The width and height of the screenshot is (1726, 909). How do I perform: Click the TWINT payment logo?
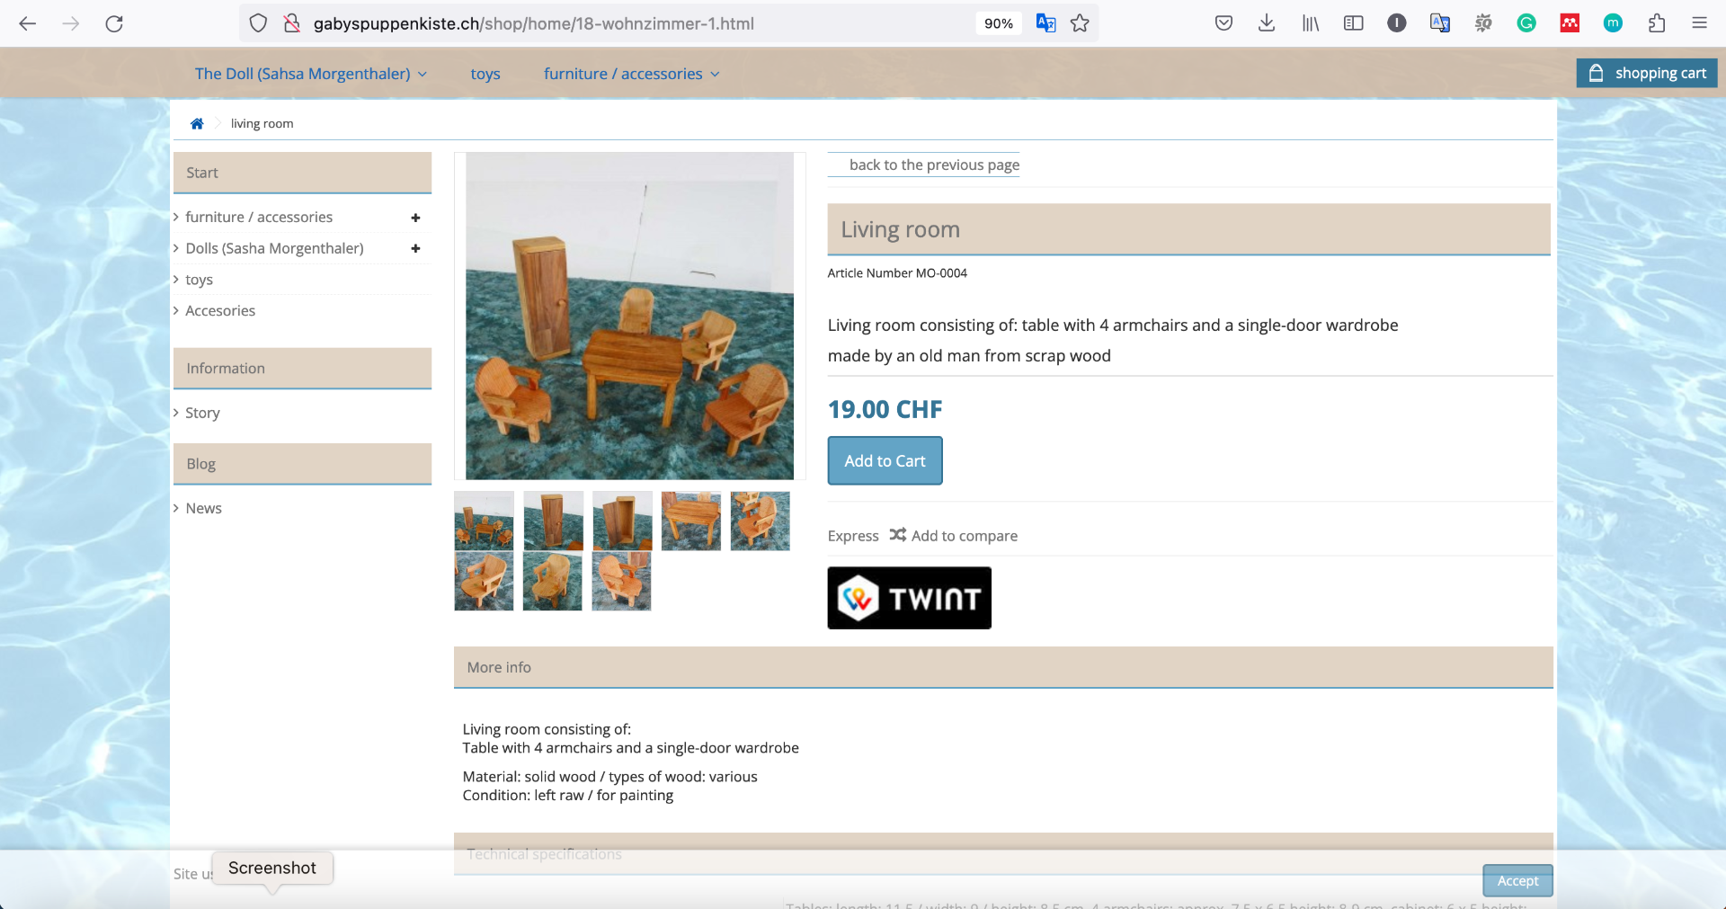910,598
